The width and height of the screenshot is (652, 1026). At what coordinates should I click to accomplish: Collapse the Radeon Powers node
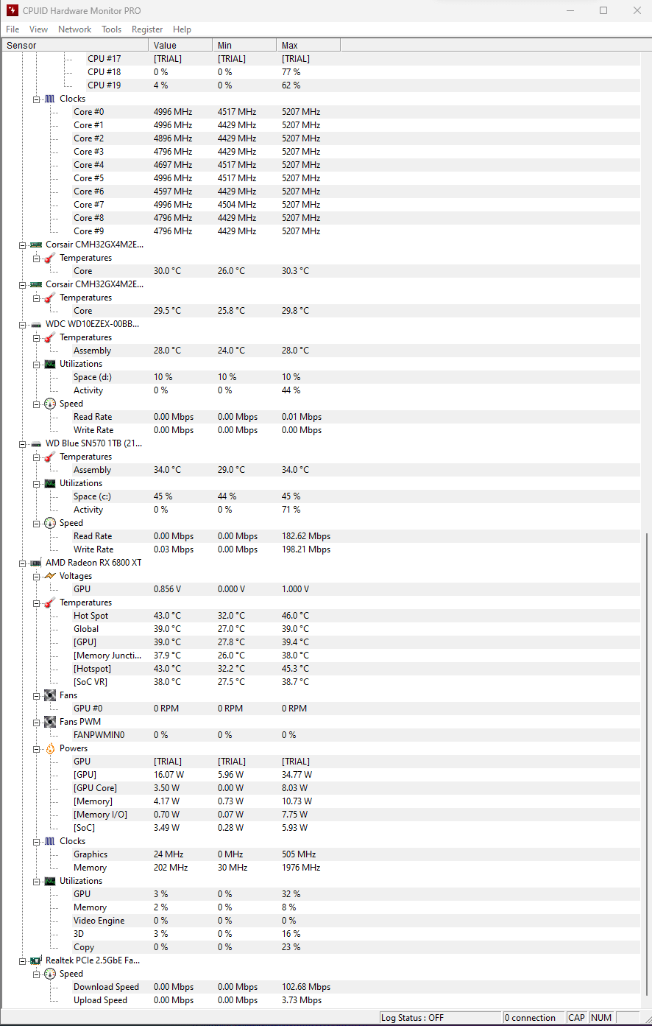point(37,748)
